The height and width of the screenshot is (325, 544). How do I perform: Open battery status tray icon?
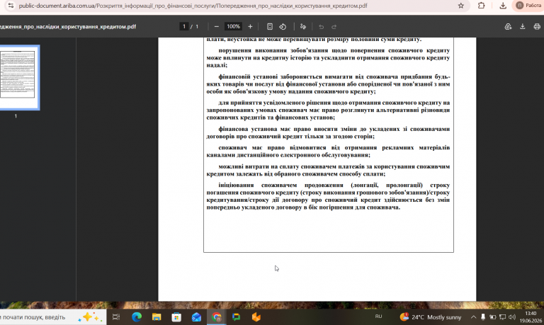[x=492, y=317]
